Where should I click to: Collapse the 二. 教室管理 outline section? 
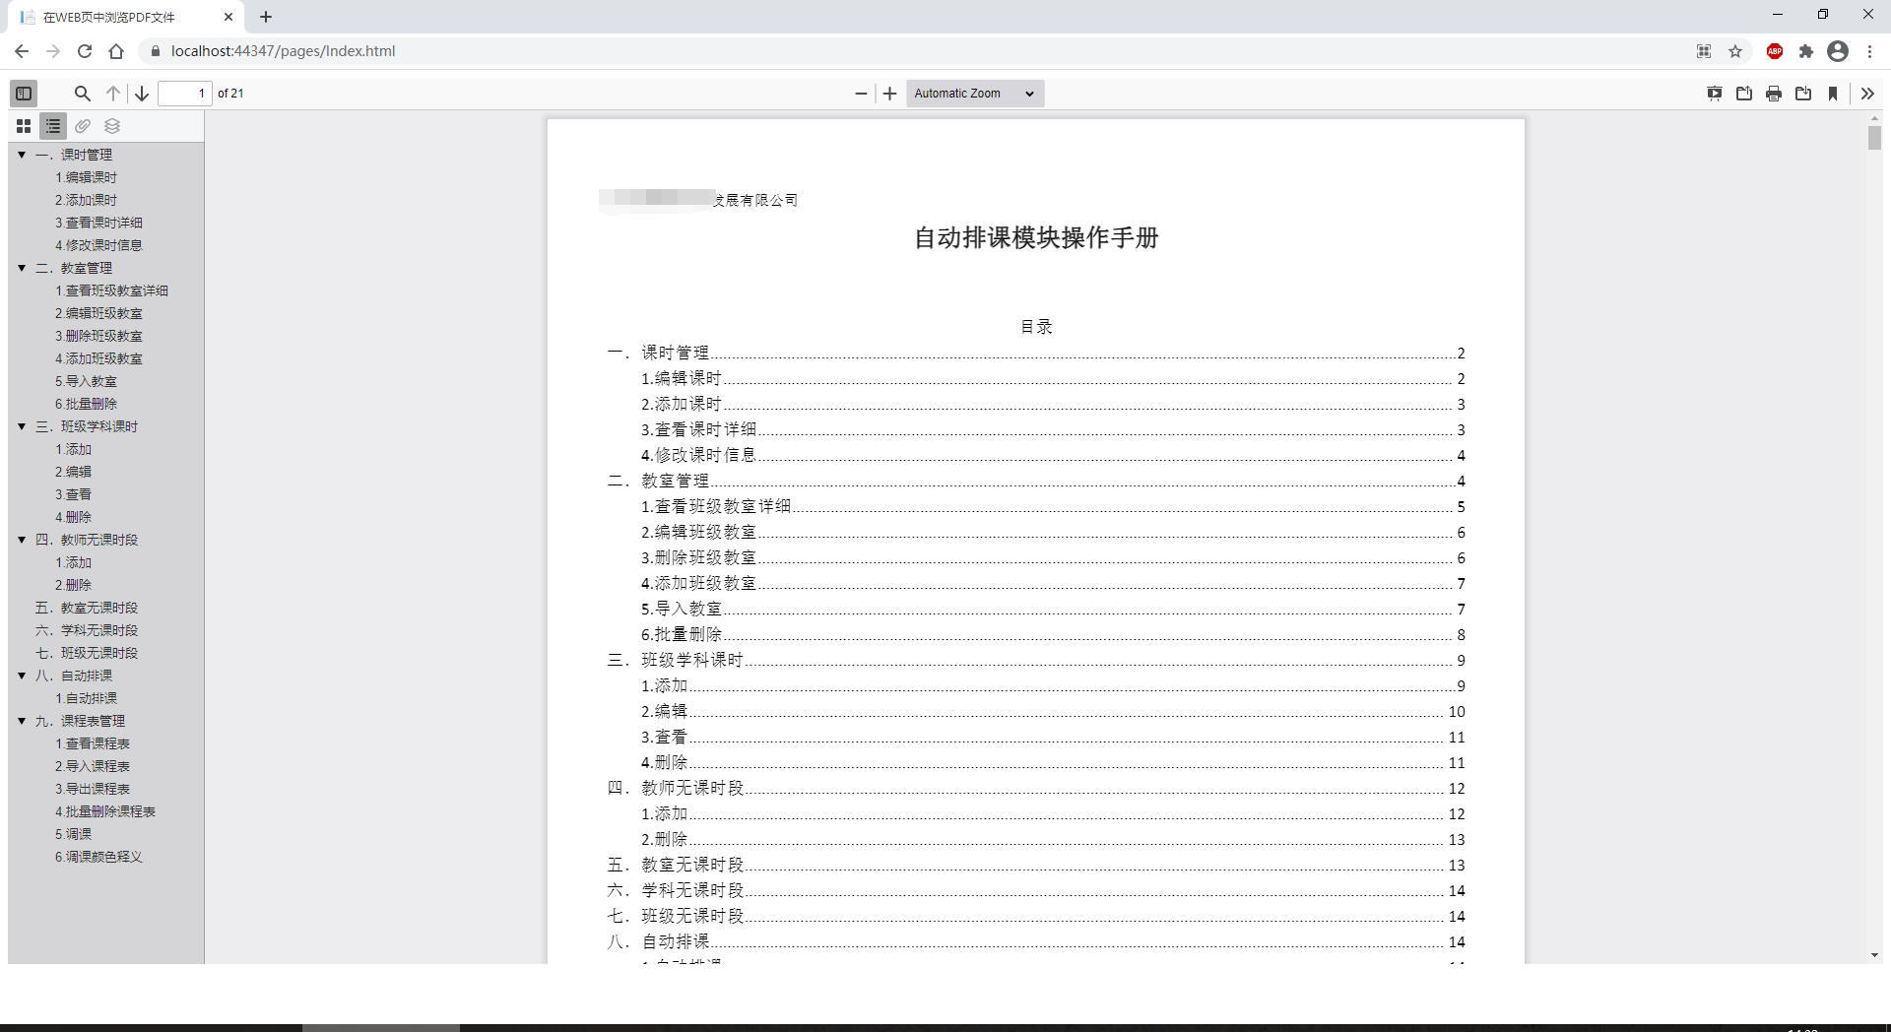[22, 268]
